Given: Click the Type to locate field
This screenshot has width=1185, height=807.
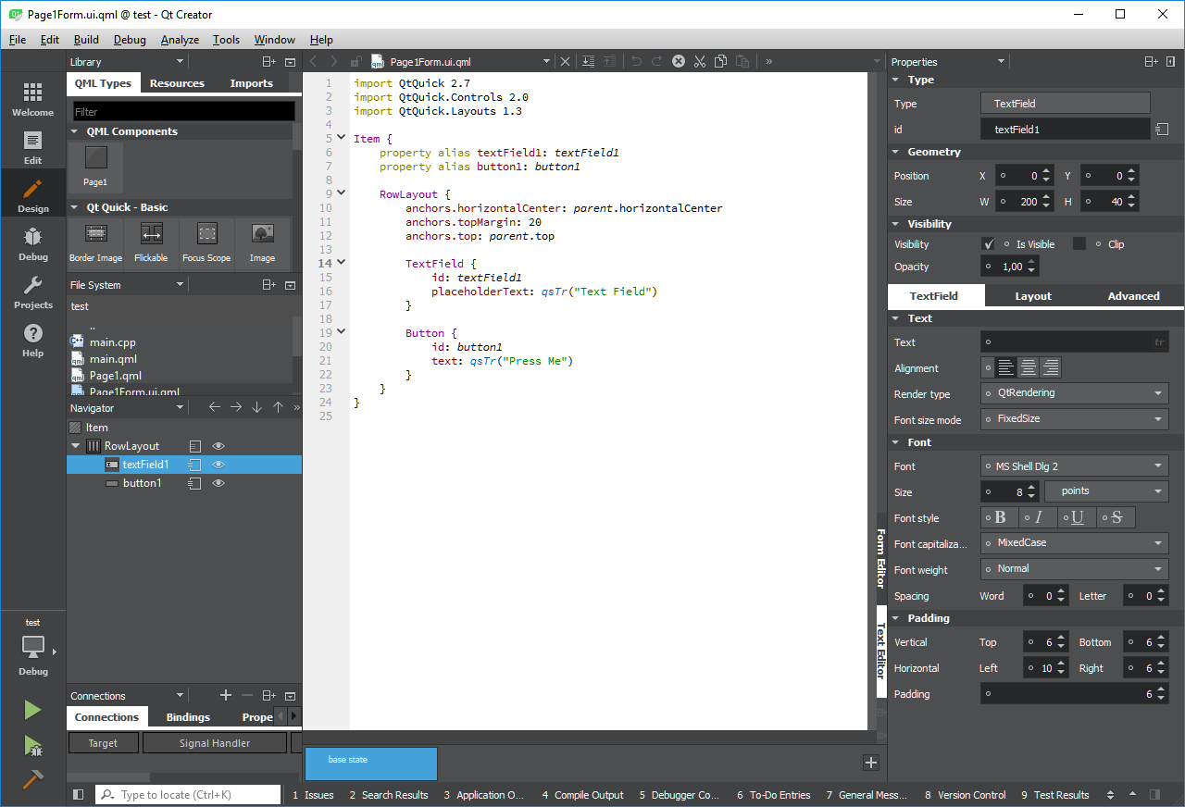Looking at the screenshot, I should click(188, 795).
